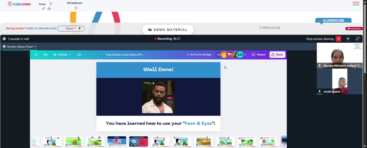Open Screen share options ellipsis
Viewport: 367px width, 148px height.
click(36, 47)
